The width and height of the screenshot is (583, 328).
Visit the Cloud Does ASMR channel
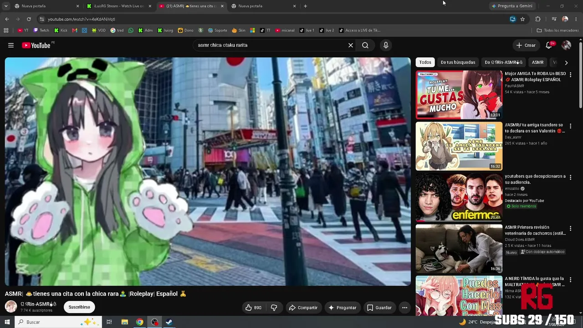520,240
